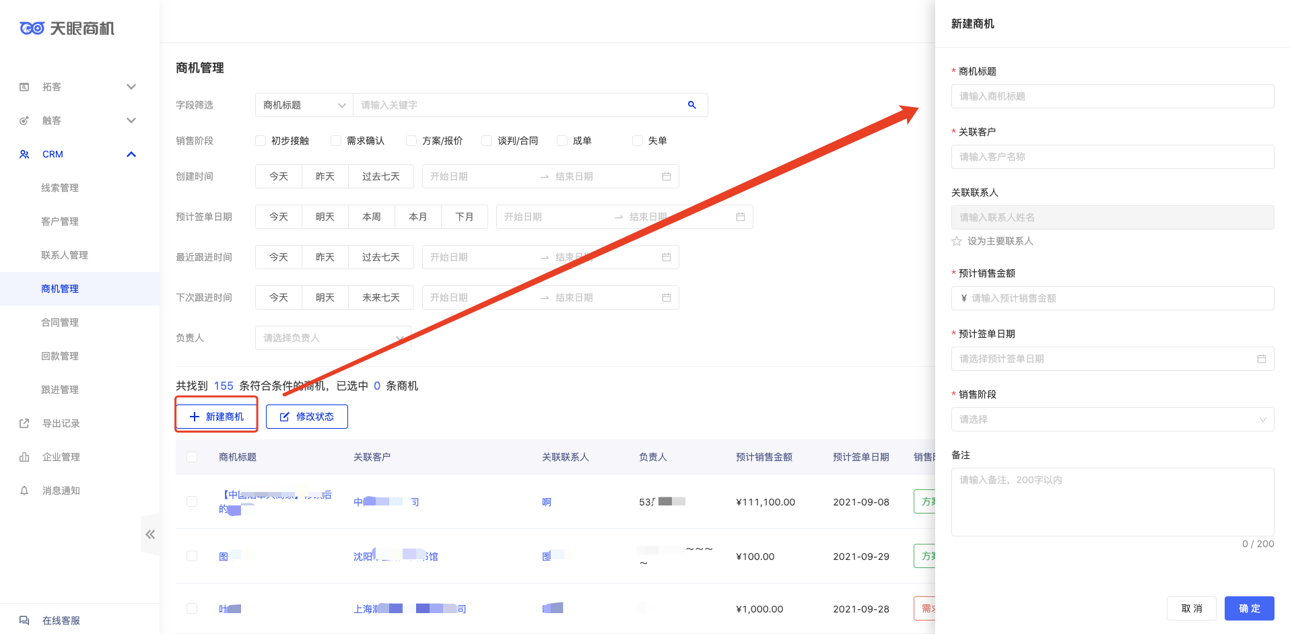Image resolution: width=1290 pixels, height=634 pixels.
Task: Click the CRM people icon
Action: click(24, 154)
